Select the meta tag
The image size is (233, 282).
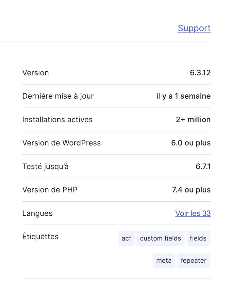click(164, 260)
